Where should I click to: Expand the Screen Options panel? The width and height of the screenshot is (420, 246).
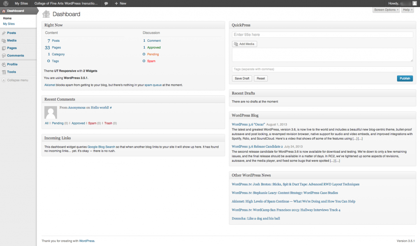(386, 10)
